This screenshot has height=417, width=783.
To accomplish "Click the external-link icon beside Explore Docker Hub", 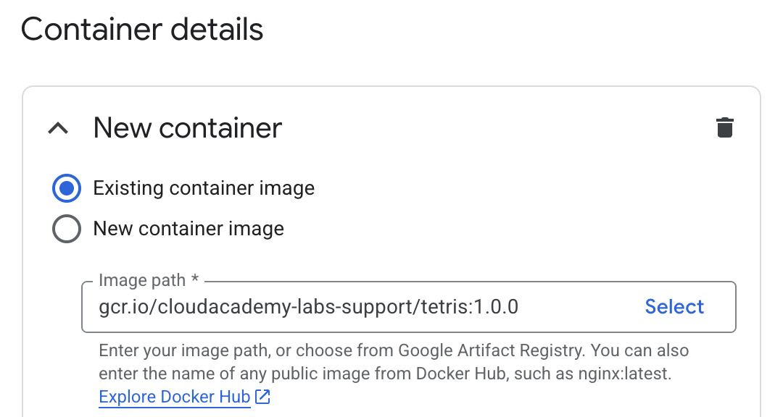I will (263, 397).
